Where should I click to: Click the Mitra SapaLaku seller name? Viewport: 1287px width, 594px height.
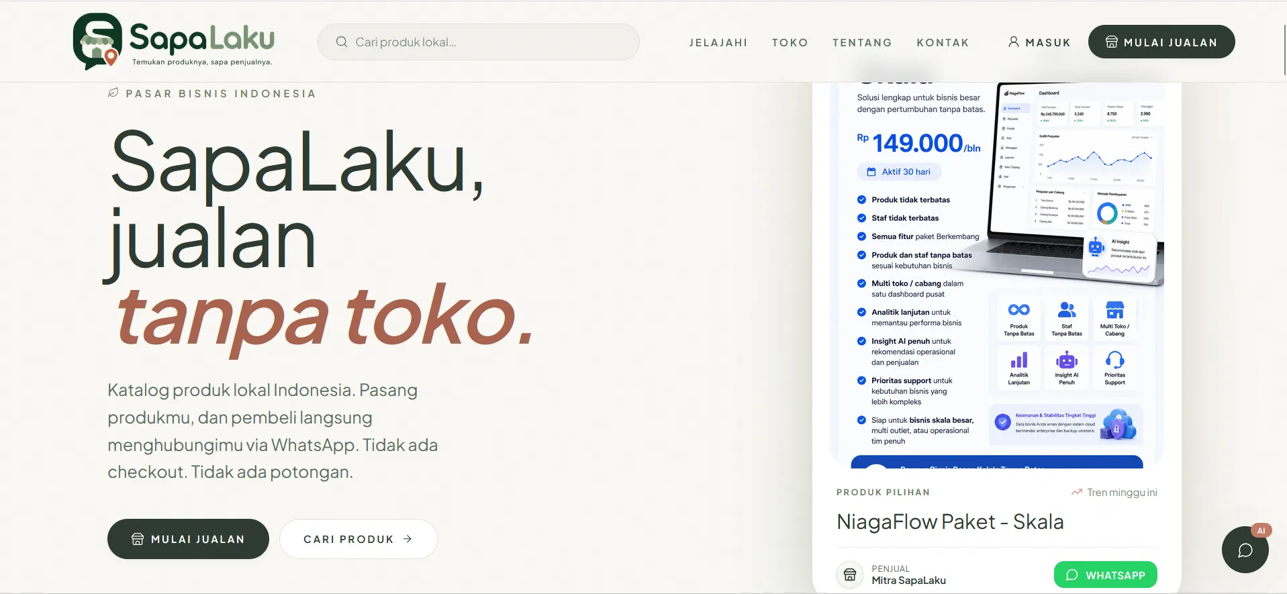(x=908, y=581)
